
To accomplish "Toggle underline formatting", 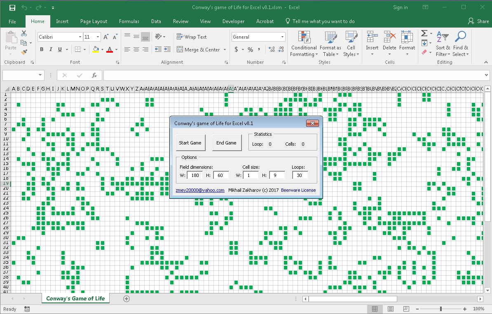I will (60, 49).
